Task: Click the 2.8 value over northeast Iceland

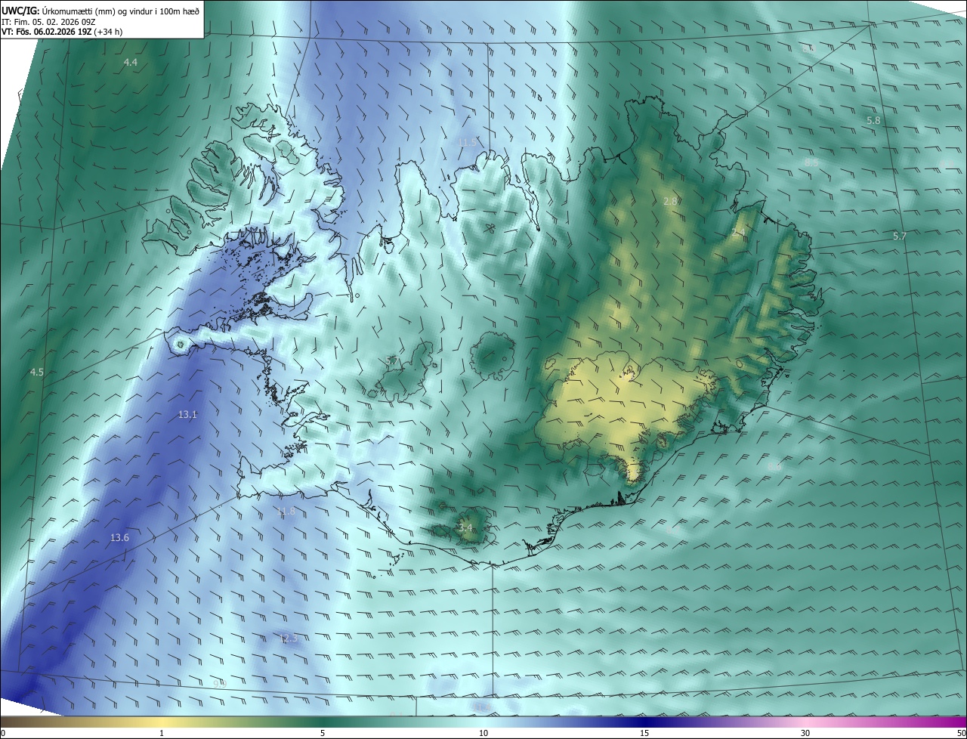Action: [670, 201]
